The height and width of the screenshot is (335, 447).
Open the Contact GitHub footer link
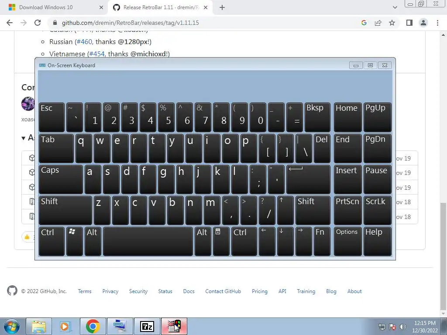(x=223, y=291)
